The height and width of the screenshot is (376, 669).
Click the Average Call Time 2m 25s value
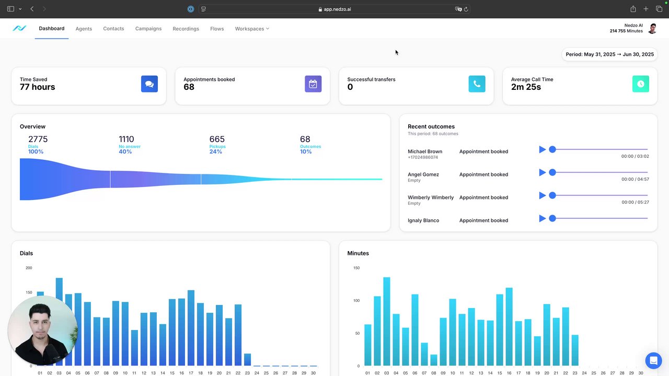pyautogui.click(x=526, y=87)
